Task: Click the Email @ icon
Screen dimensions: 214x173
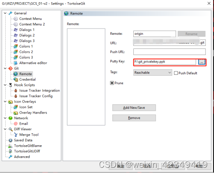Action: [16, 124]
